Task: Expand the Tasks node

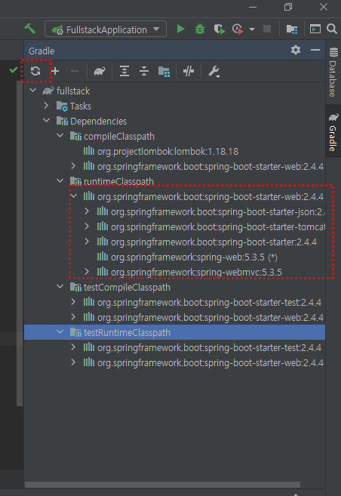Action: point(46,106)
